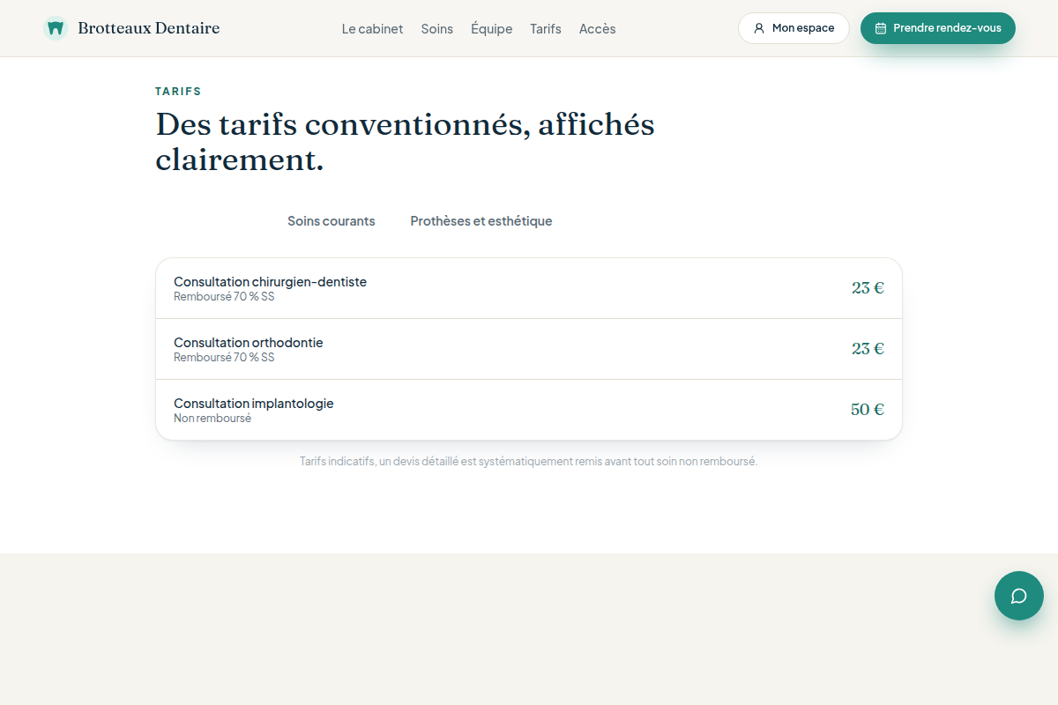
Task: Click the tooth logo icon
Action: (56, 28)
